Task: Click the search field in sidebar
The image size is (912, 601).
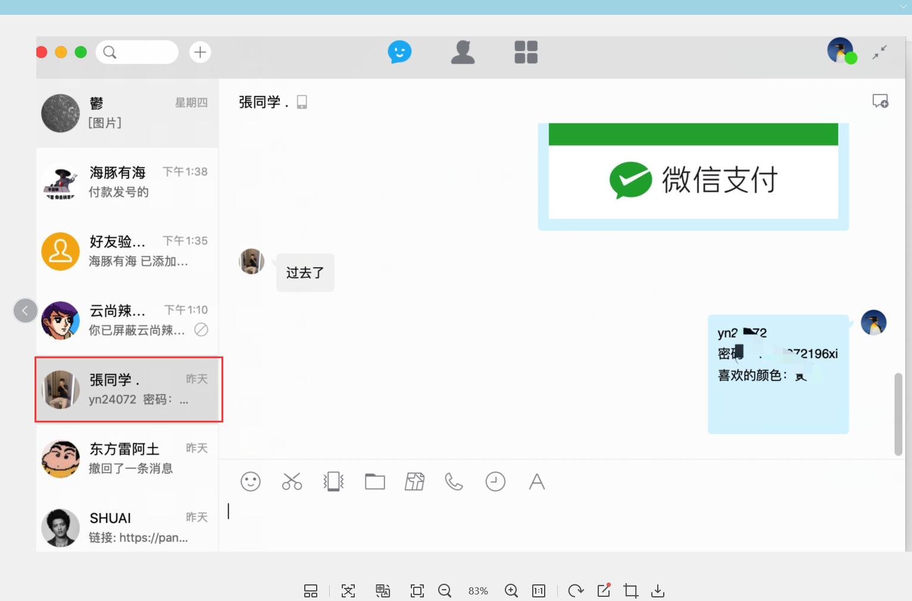Action: [138, 52]
